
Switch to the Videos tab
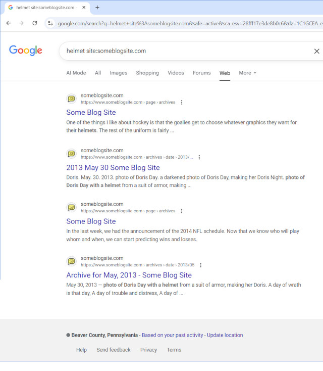tap(176, 73)
